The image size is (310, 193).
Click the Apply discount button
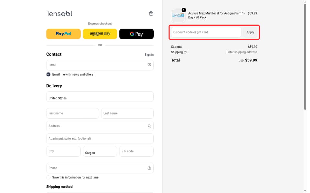point(250,32)
